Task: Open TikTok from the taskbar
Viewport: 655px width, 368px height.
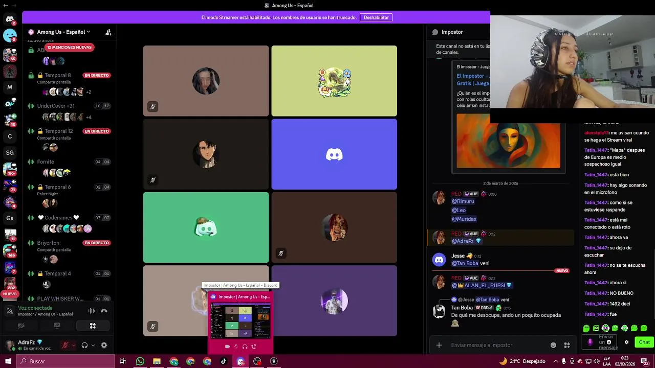Action: 224,361
